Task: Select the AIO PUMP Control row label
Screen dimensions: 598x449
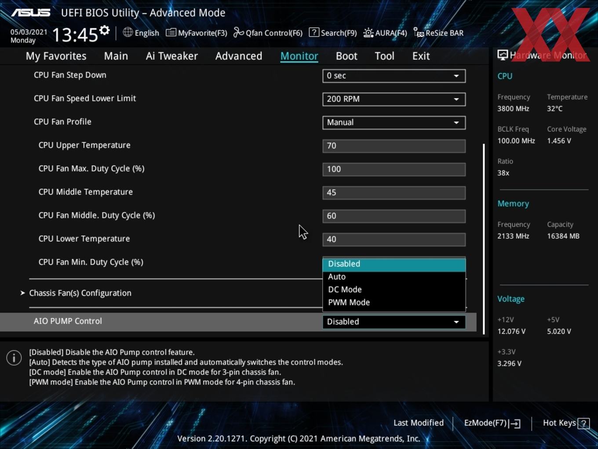Action: click(x=68, y=321)
